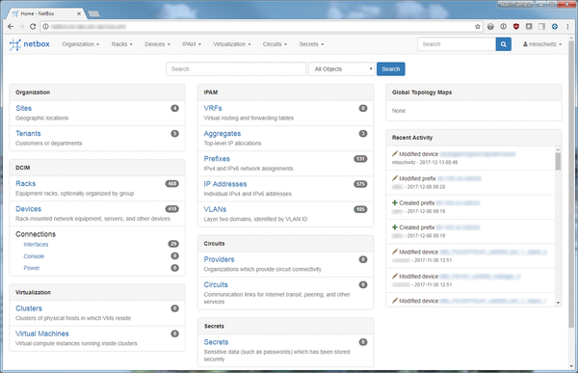
Task: Open the Chrome three-dot menu
Action: pos(567,27)
